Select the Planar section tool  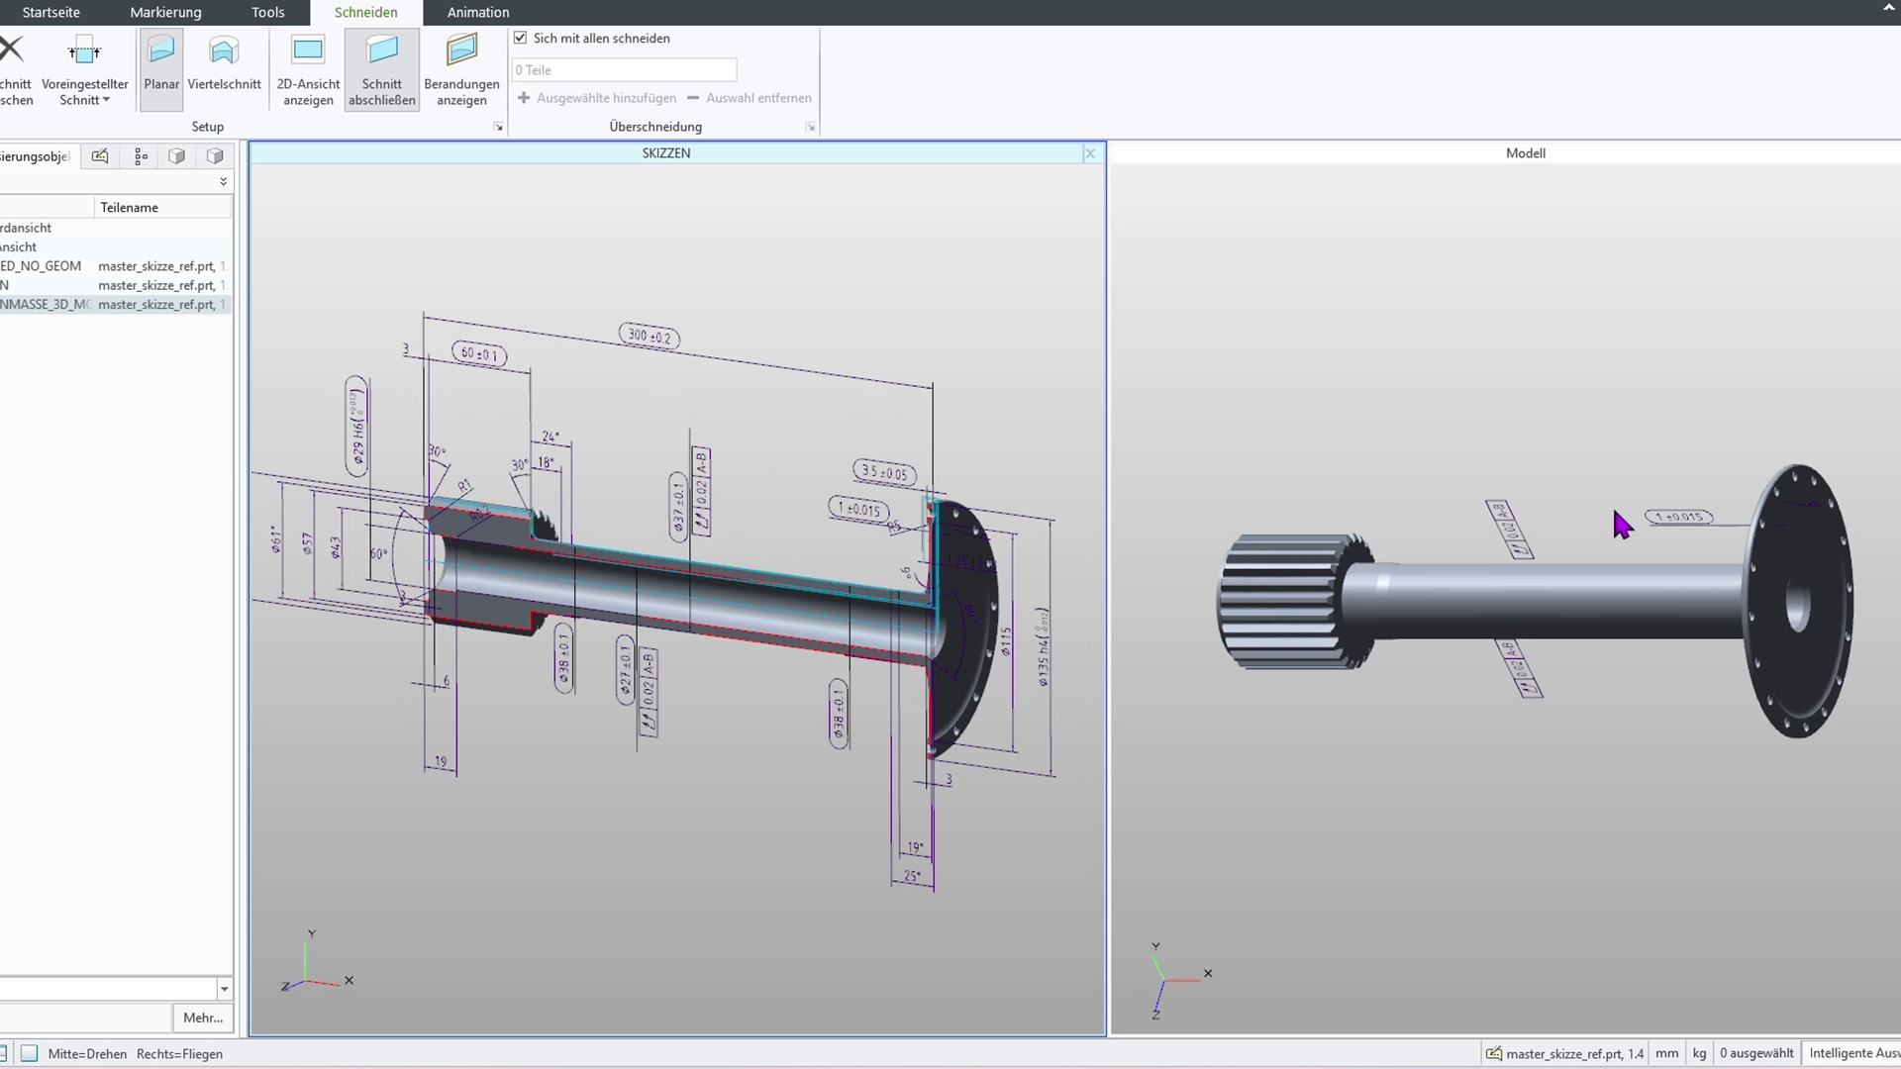(x=161, y=69)
